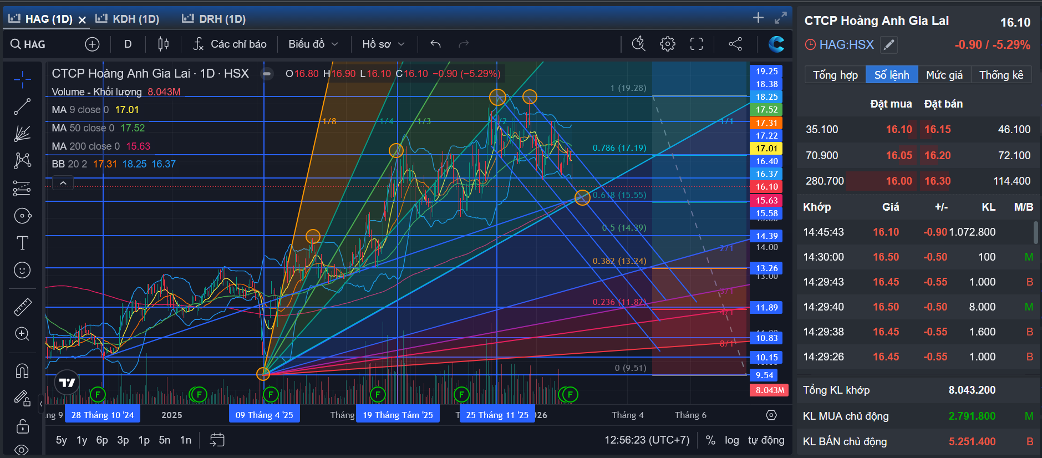1042x458 pixels.
Task: Select the crosshair cursor tool
Action: pos(22,80)
